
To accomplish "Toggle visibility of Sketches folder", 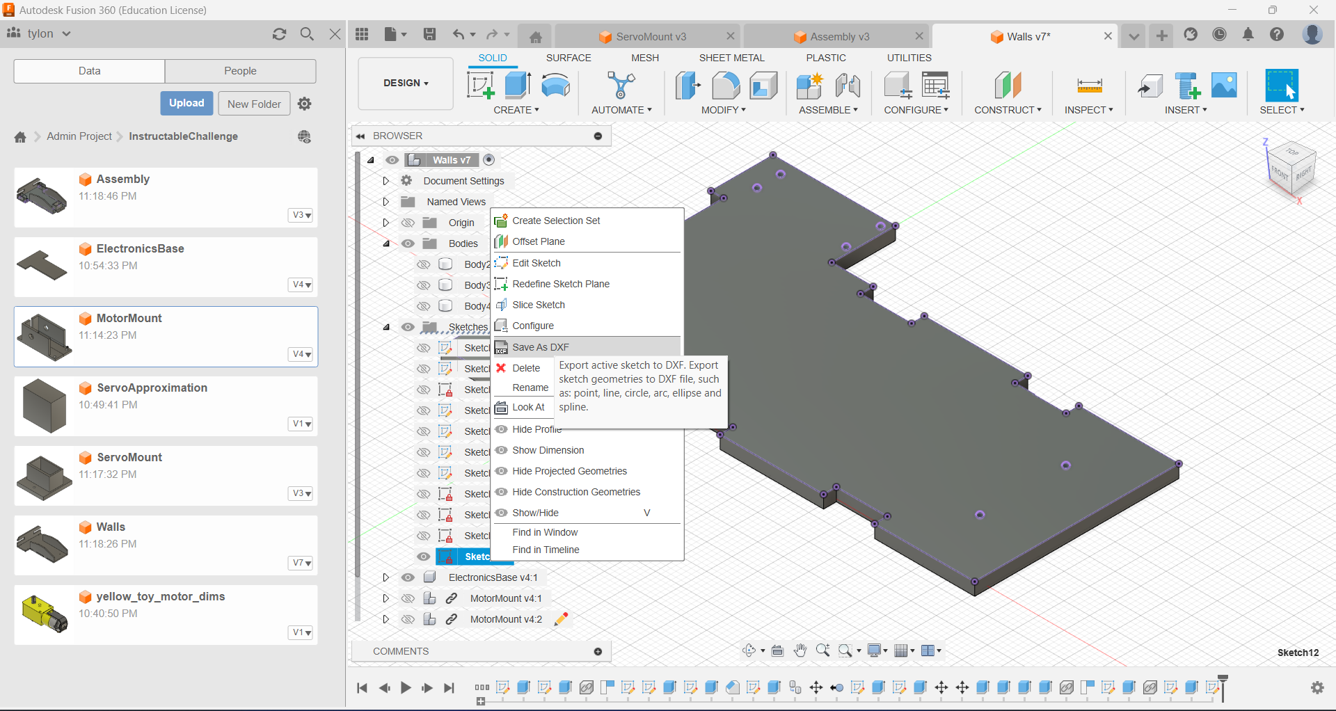I will (x=408, y=327).
